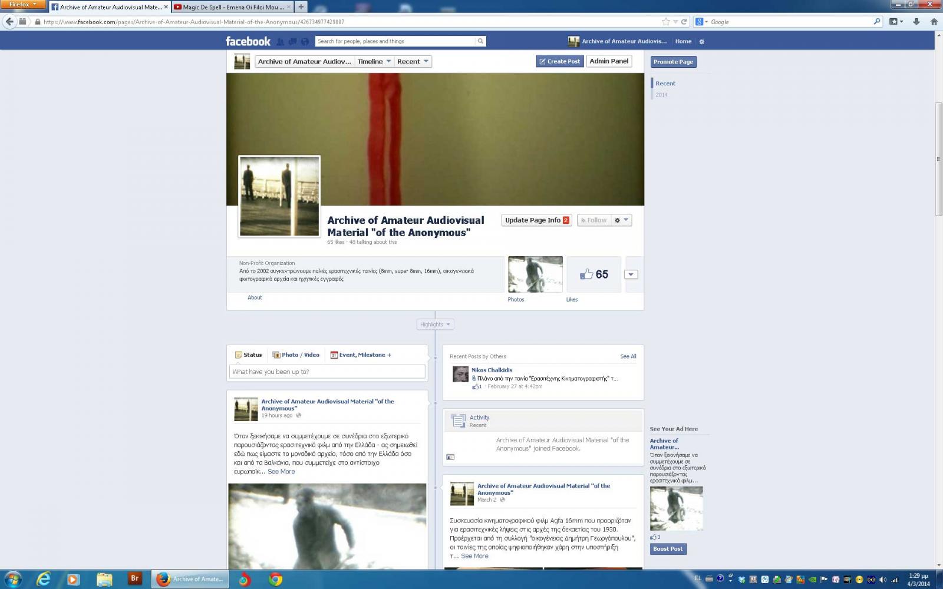The image size is (943, 589).
Task: Open the Recent dropdown menu
Action: click(x=413, y=62)
